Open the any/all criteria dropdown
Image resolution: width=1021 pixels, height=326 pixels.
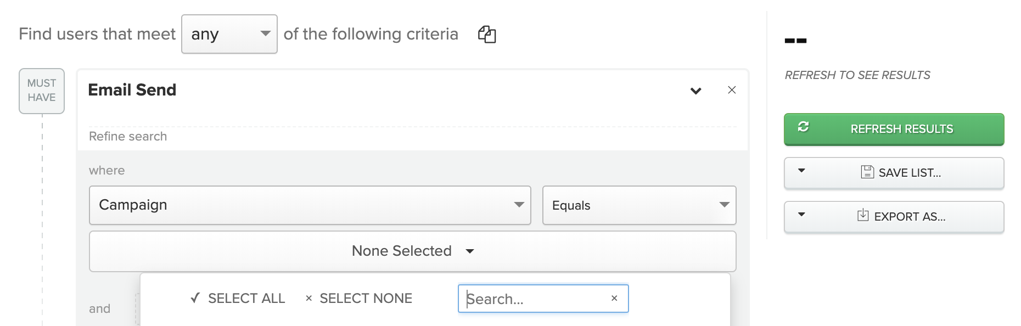229,34
